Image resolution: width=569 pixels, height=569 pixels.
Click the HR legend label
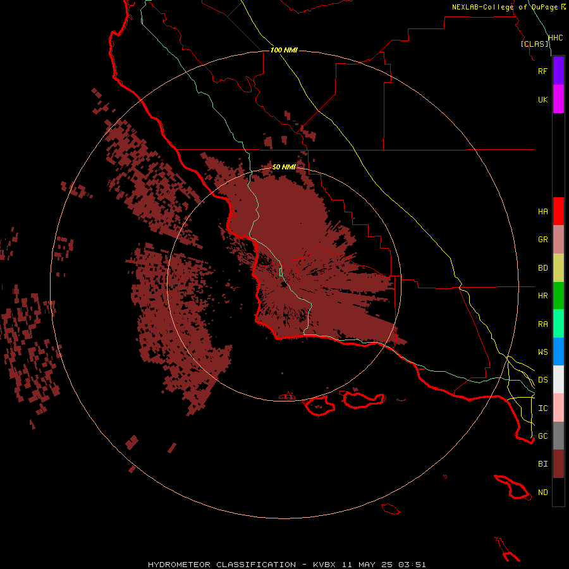pos(543,296)
